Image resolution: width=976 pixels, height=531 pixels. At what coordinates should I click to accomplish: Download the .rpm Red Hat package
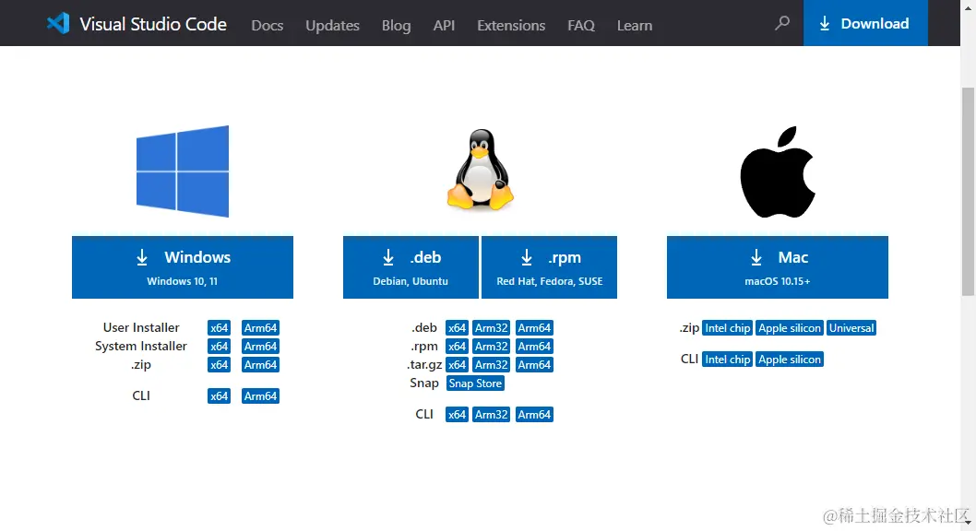549,267
